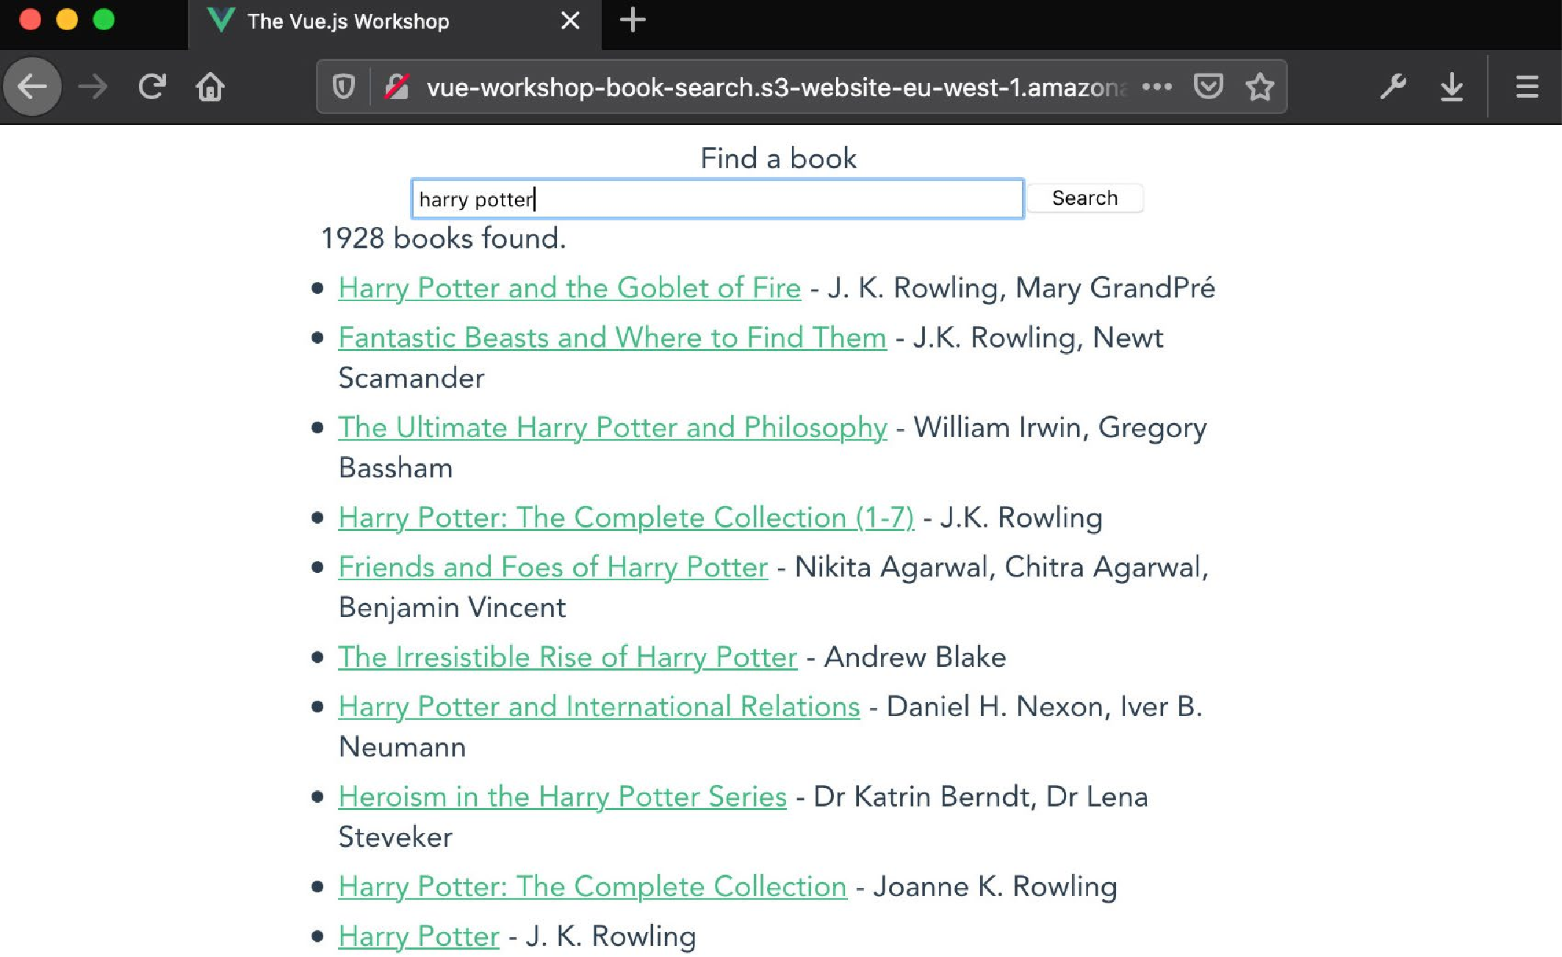The height and width of the screenshot is (957, 1562).
Task: Open Fantastic Beasts and Where to Find Them
Action: click(612, 338)
